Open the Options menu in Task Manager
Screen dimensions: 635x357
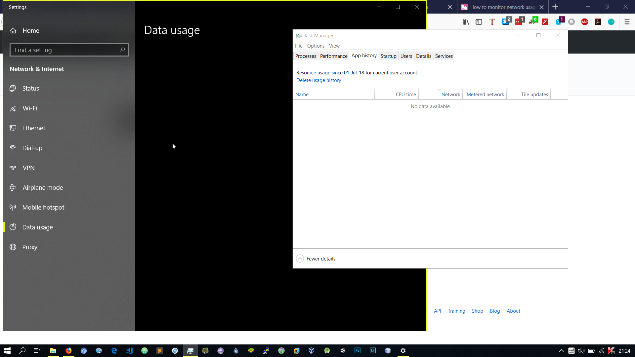(x=316, y=46)
